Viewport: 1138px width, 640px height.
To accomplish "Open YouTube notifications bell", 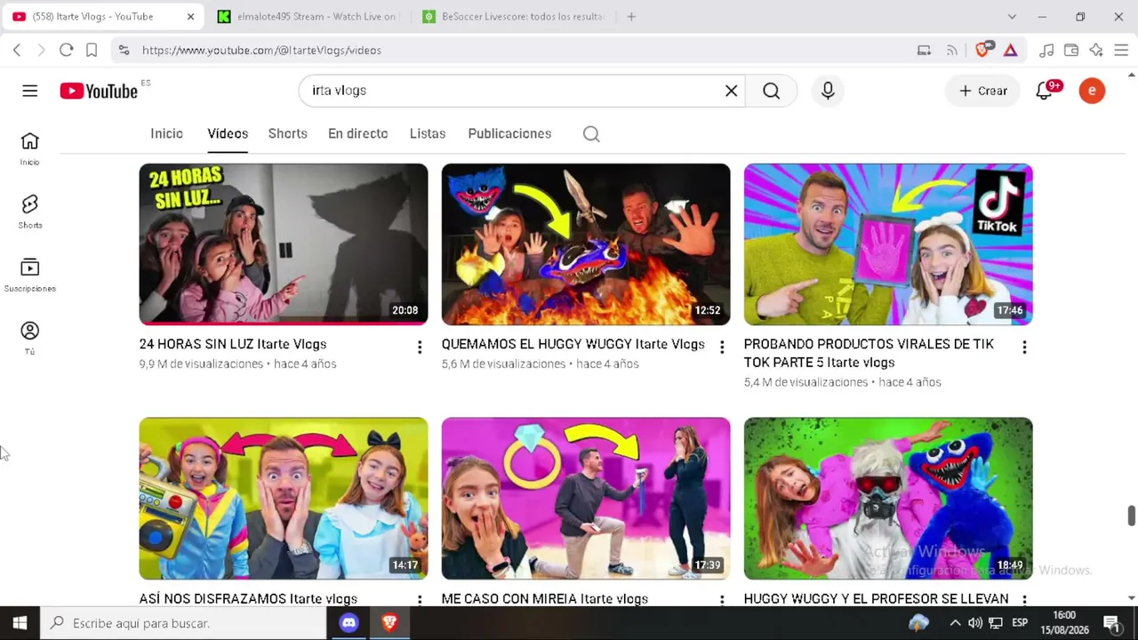I will [1045, 91].
